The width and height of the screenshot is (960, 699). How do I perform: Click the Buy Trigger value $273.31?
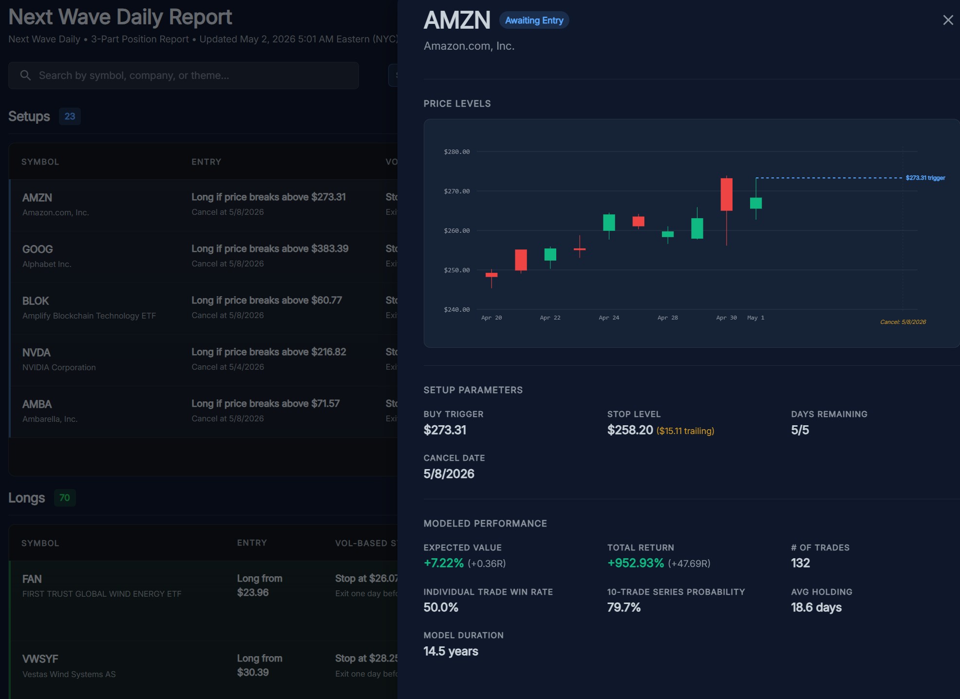pos(445,430)
